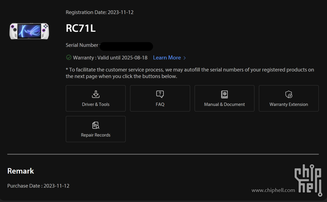Image resolution: width=327 pixels, height=202 pixels.
Task: Click the Registration Date 2023-11-12 text
Action: (x=99, y=12)
